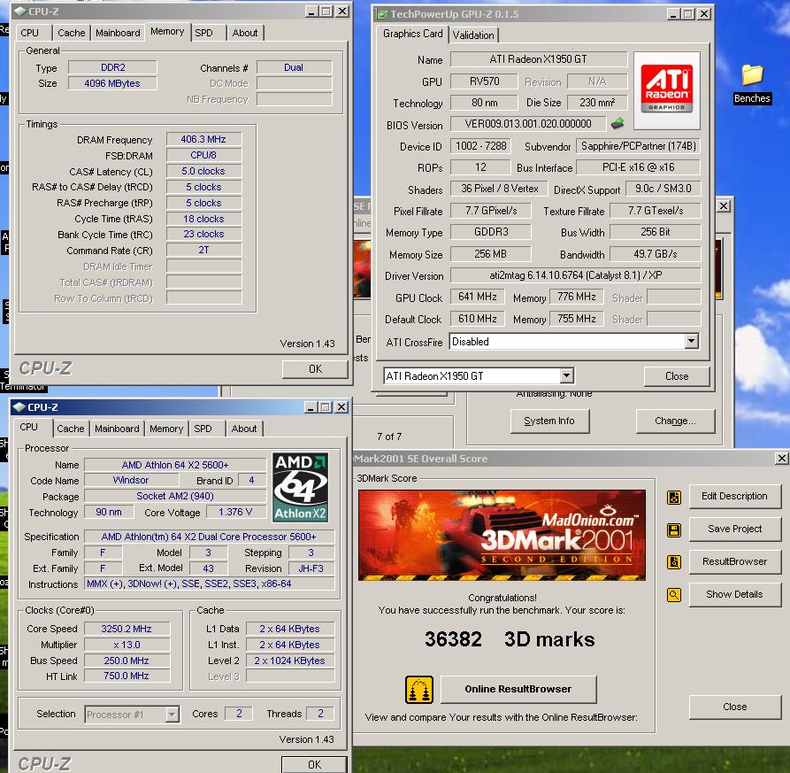Click Close button in GPU-Z
The height and width of the screenshot is (773, 790).
pyautogui.click(x=677, y=376)
